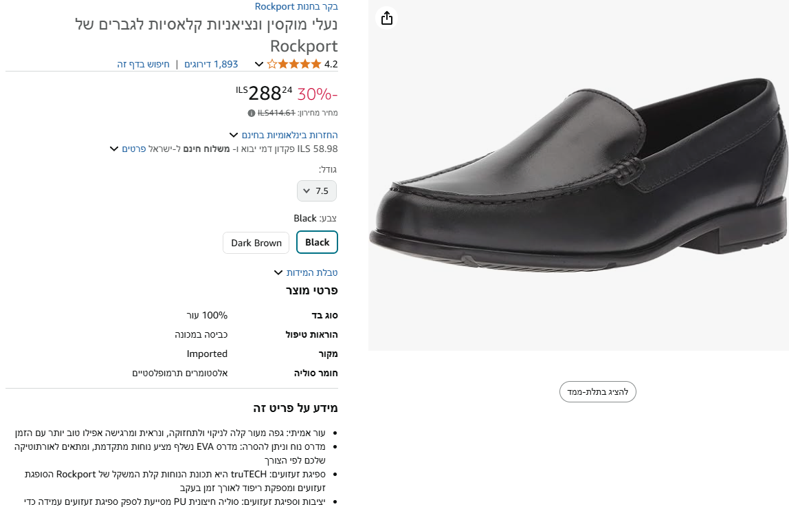Select the Dark Brown color option
The height and width of the screenshot is (509, 789).
256,242
